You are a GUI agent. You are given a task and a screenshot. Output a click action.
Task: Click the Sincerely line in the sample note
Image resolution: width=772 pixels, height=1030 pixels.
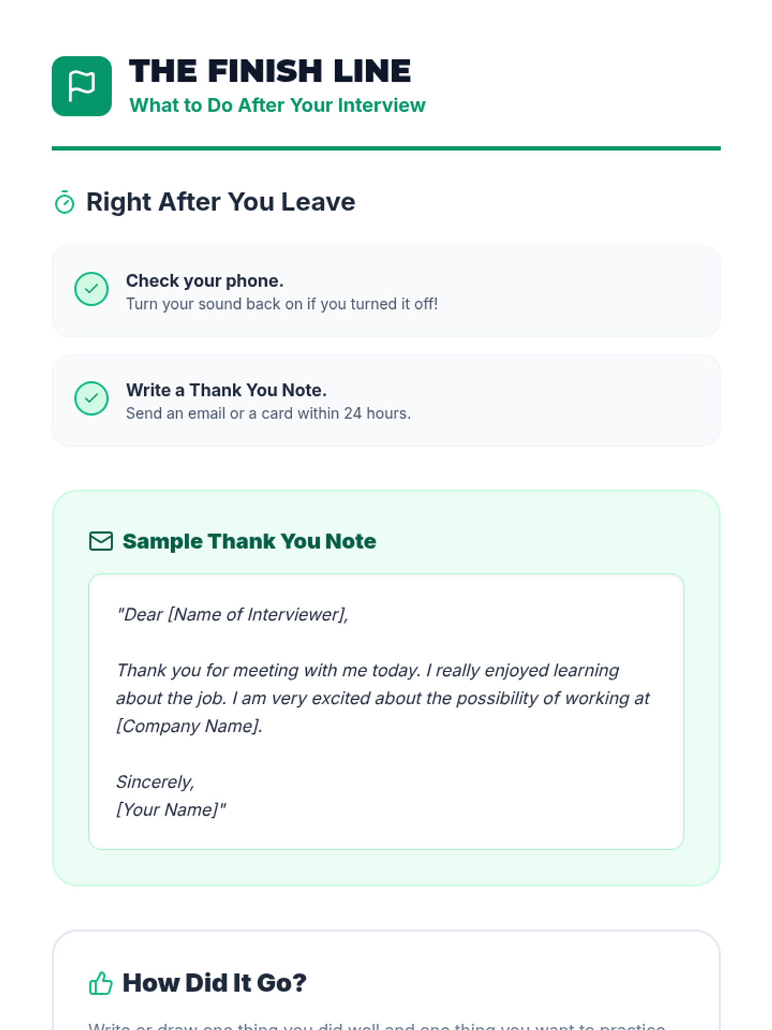(x=155, y=782)
